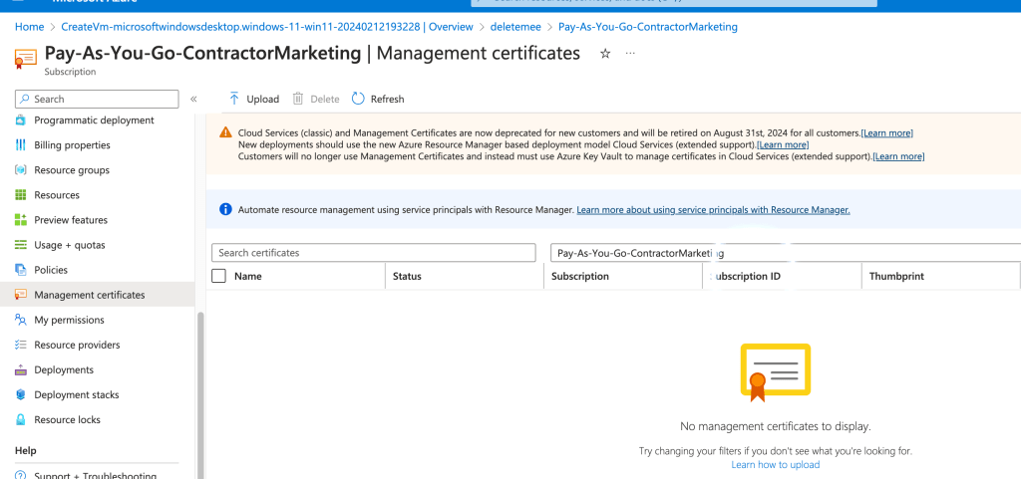Open Usage + quotas menu item
The width and height of the screenshot is (1021, 479).
[70, 245]
